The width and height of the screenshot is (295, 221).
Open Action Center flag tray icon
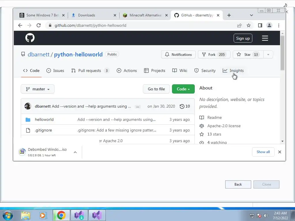[259, 216]
